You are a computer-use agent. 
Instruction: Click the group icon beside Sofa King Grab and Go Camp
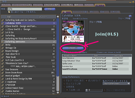pyautogui.click(x=3, y=20)
